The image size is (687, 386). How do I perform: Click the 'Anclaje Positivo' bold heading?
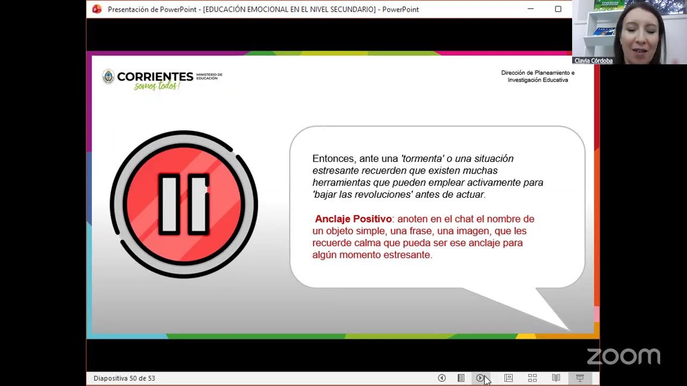click(x=353, y=219)
